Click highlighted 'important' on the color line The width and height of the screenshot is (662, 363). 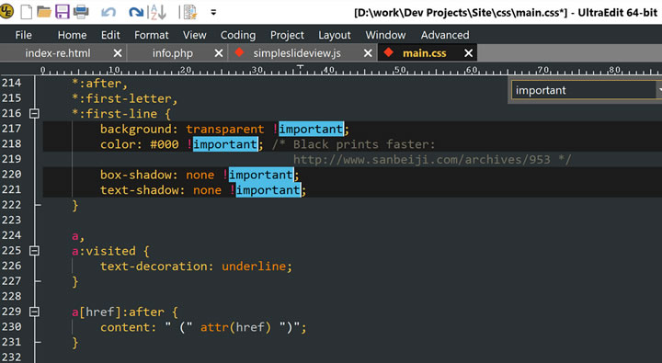(x=225, y=144)
